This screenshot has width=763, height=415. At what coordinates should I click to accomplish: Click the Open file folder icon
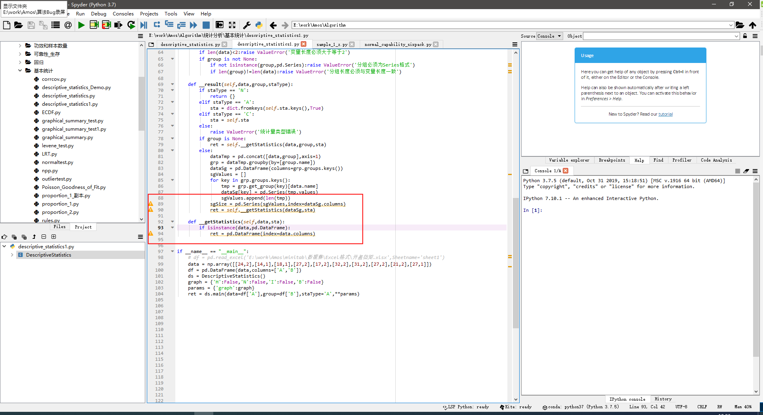click(19, 25)
